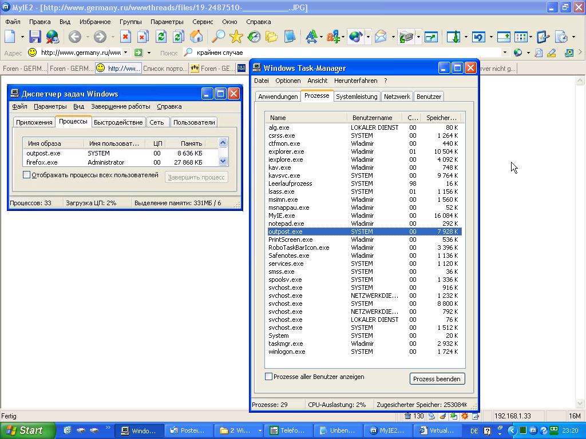This screenshot has height=439, width=586.
Task: Open the search engine globe dropdown arrow
Action: 528,53
